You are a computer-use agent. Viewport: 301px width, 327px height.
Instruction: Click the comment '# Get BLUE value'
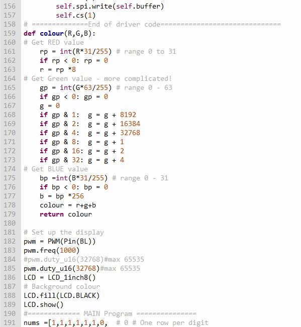coord(56,169)
